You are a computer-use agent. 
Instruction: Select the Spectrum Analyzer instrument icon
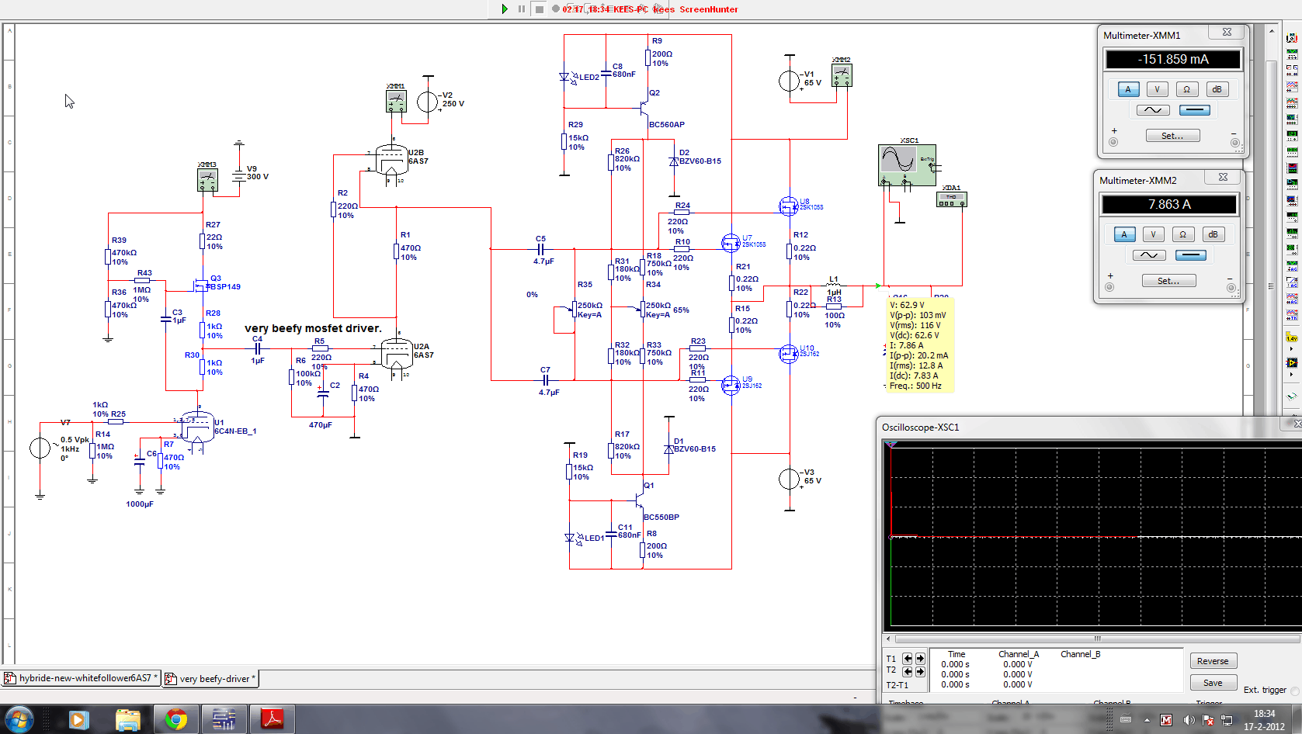tap(1292, 234)
